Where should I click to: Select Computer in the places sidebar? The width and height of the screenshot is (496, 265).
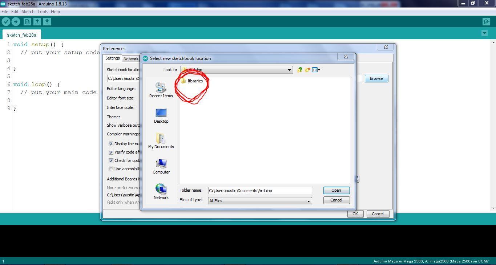coord(161,166)
